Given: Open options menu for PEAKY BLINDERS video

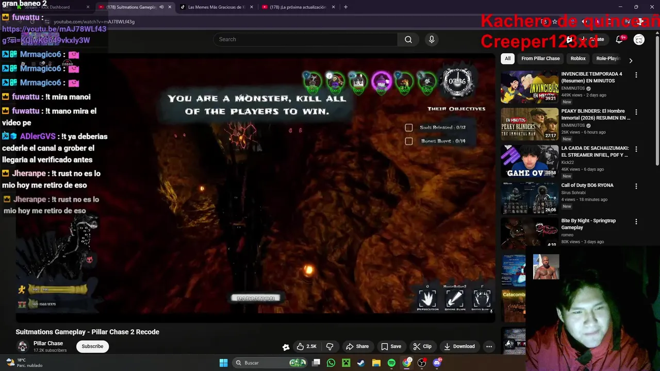Looking at the screenshot, I should click(x=636, y=112).
